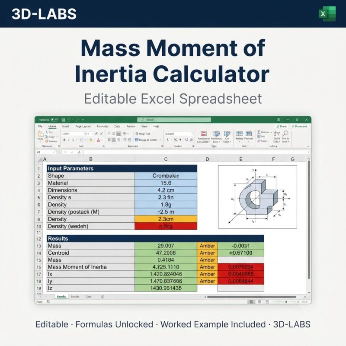This screenshot has width=346, height=346.
Task: Open the Help ribbon tab
Action: click(156, 126)
